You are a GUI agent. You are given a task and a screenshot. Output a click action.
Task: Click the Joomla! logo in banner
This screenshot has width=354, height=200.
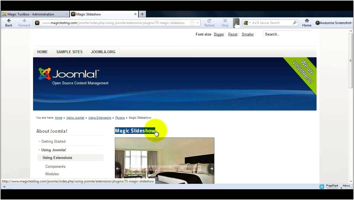tap(69, 74)
